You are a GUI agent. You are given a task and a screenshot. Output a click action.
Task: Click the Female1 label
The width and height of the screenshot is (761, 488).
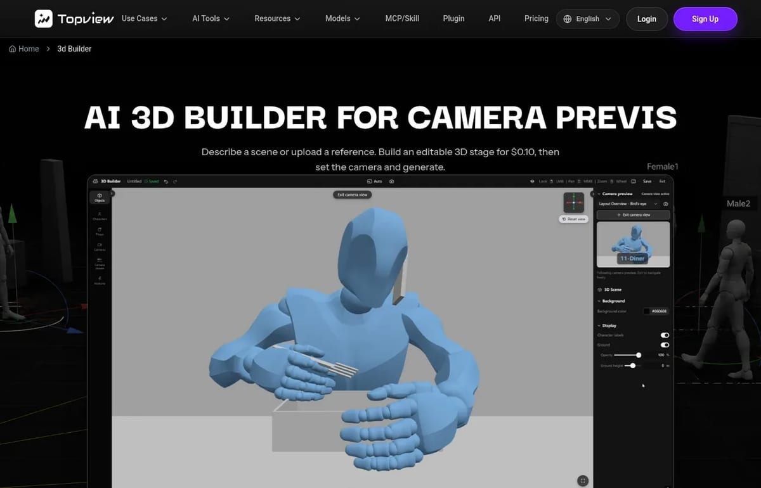(662, 167)
